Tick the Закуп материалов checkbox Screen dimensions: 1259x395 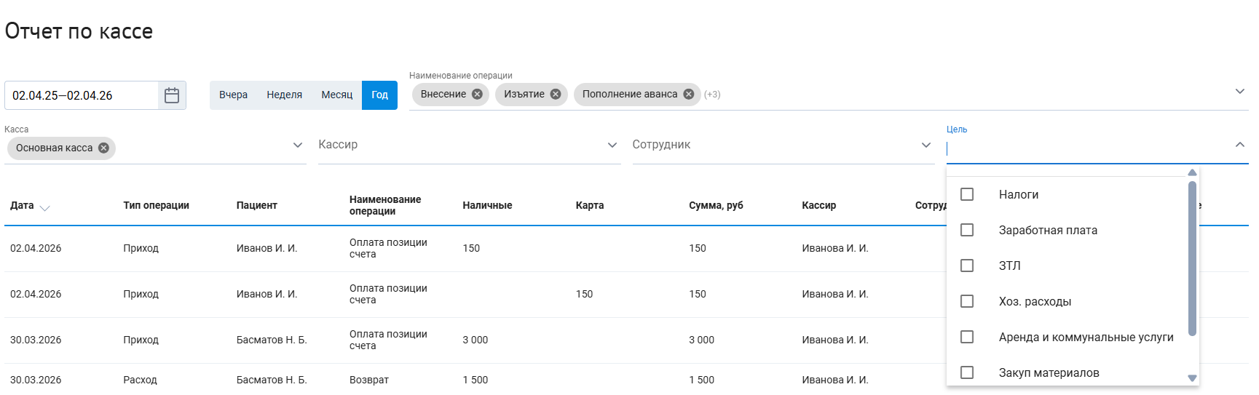coord(967,372)
